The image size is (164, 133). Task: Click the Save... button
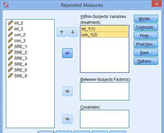coord(146,52)
